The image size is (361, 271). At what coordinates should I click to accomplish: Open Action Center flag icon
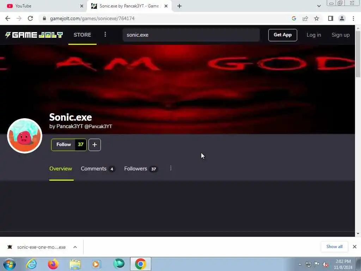pos(317,264)
